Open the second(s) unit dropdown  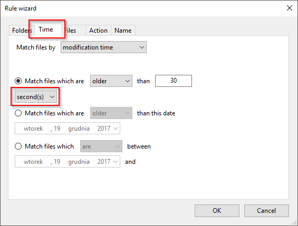click(x=36, y=97)
